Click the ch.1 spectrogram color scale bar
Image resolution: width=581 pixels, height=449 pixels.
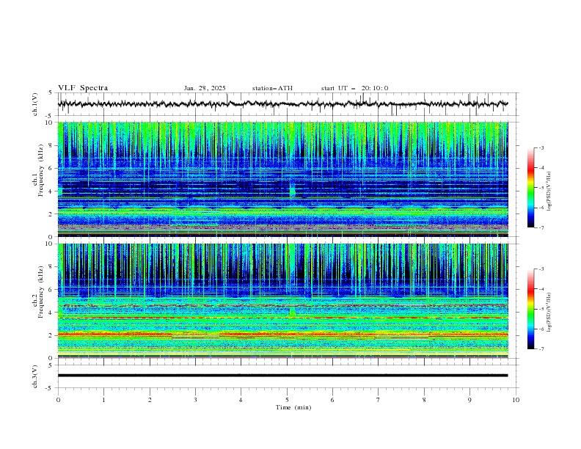pyautogui.click(x=531, y=188)
